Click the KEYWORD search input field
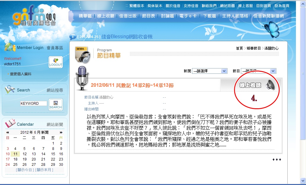Screen dimensions: 306x185 [33, 104]
